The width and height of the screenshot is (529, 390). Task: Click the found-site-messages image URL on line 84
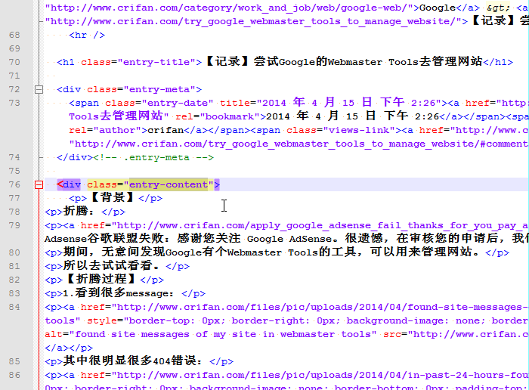pyautogui.click(x=320, y=307)
